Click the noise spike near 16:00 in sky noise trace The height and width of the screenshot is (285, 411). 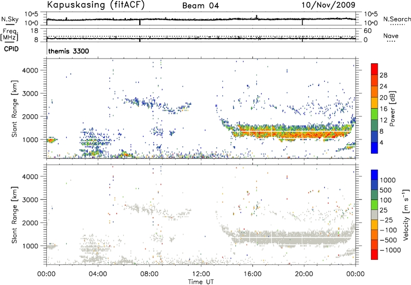pyautogui.click(x=256, y=17)
